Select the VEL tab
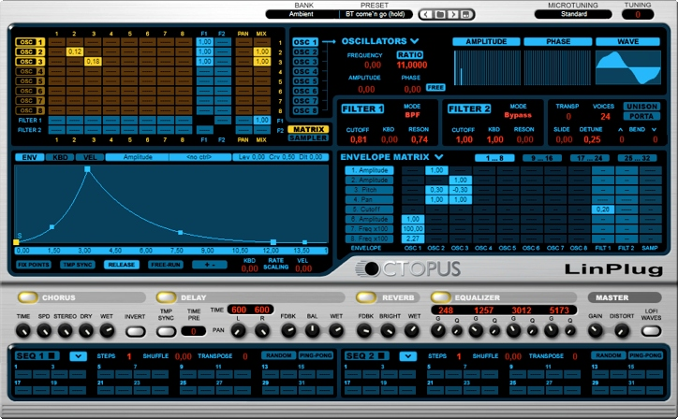This screenshot has height=419, width=678. (90, 157)
